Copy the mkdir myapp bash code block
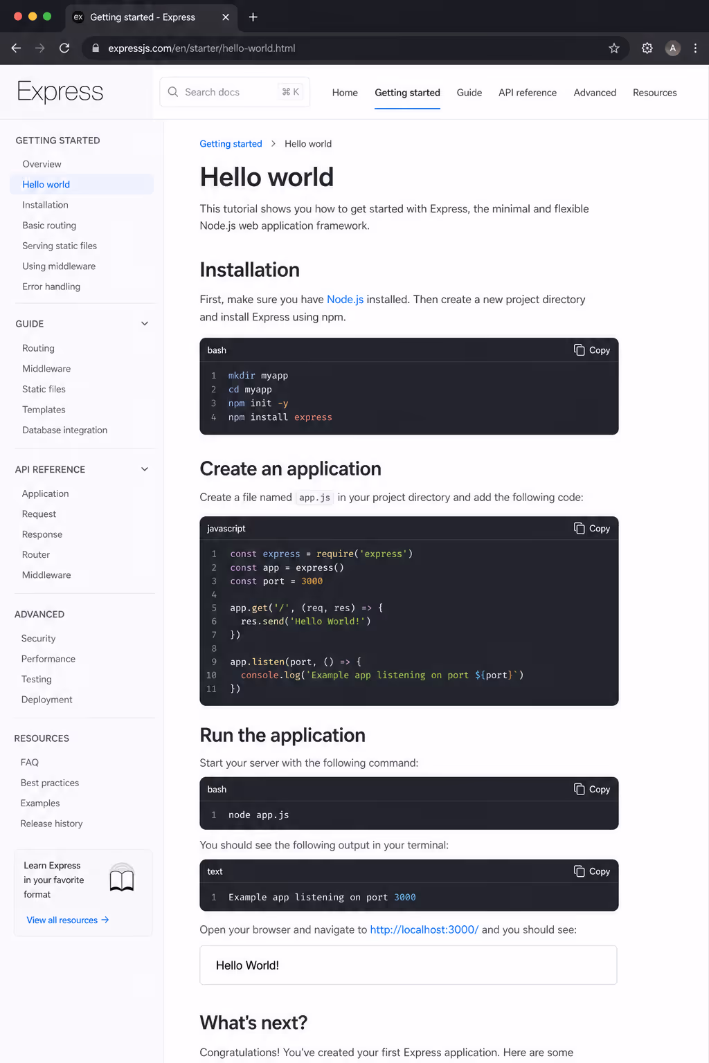 (x=592, y=350)
